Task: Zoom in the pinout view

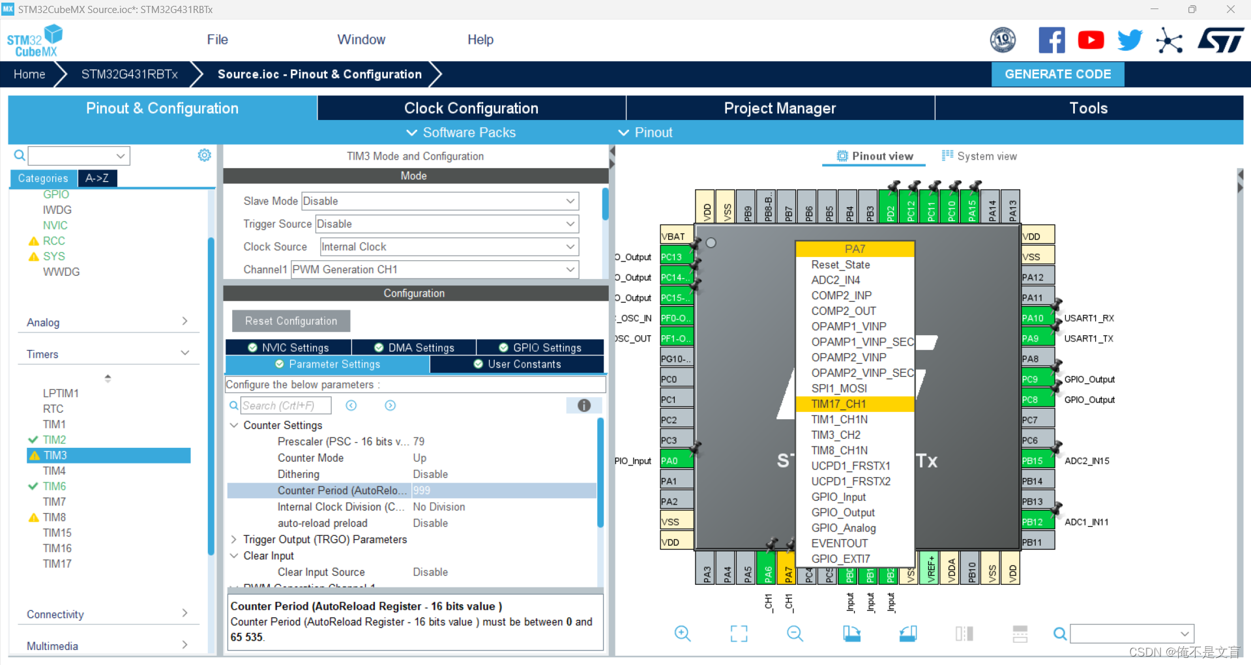Action: coord(683,633)
